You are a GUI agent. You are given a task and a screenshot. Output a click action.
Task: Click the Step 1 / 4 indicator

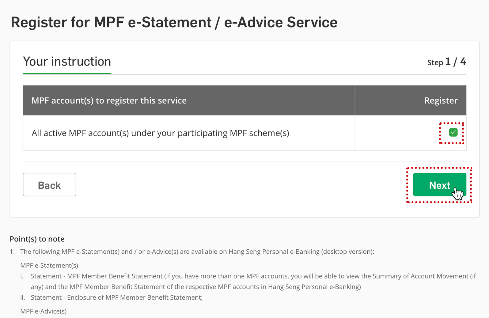point(446,62)
